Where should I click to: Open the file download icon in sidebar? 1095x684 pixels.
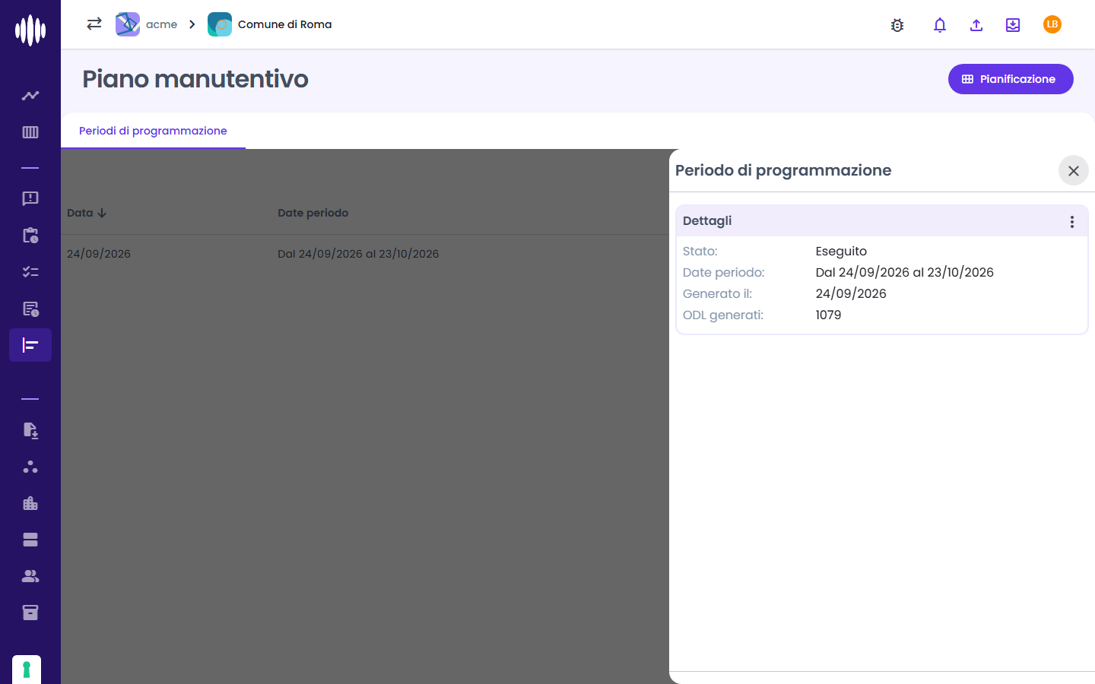point(30,430)
